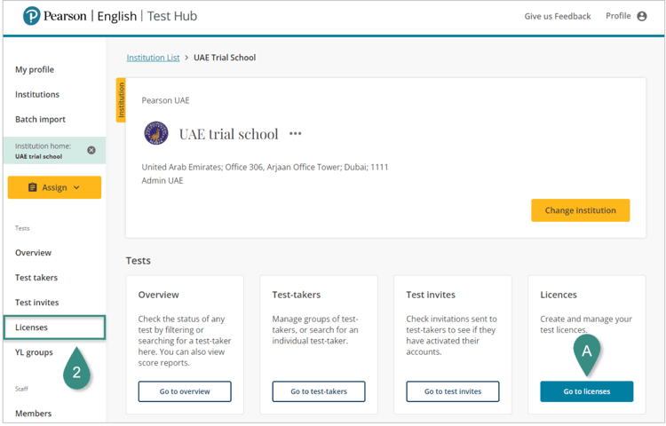Viewport: 666px width, 426px height.
Task: Open the tests Overview sidebar item
Action: coord(33,253)
